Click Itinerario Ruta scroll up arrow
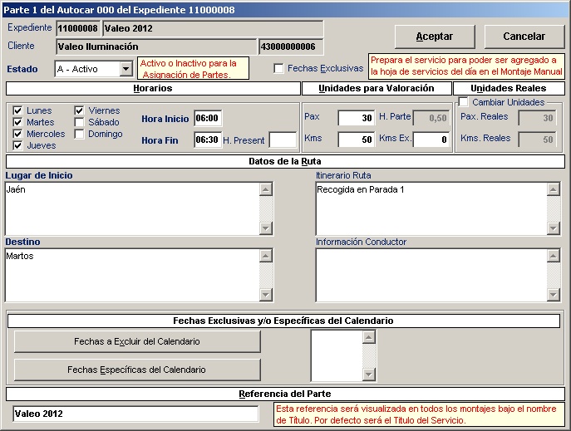Screen dimensions: 571x431 (554, 189)
